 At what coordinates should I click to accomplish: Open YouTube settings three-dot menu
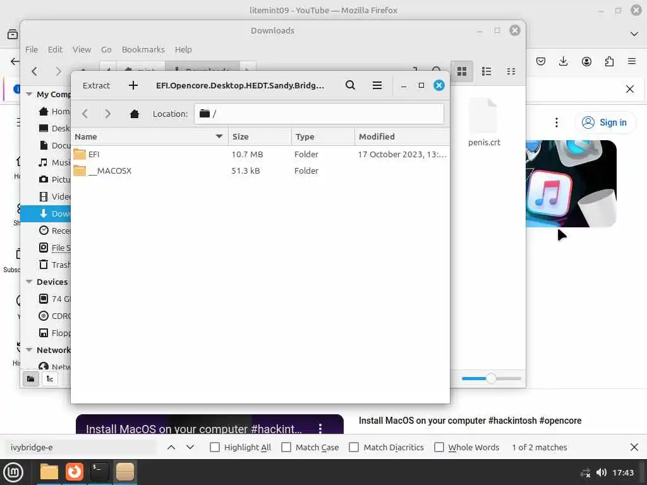pos(556,123)
